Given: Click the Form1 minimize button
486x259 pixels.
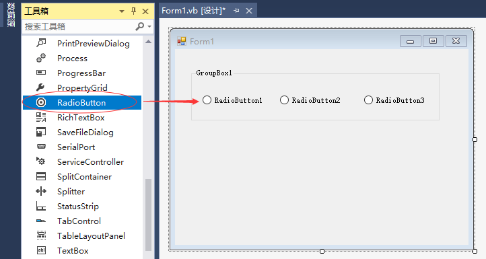Looking at the screenshot, I should (411, 41).
